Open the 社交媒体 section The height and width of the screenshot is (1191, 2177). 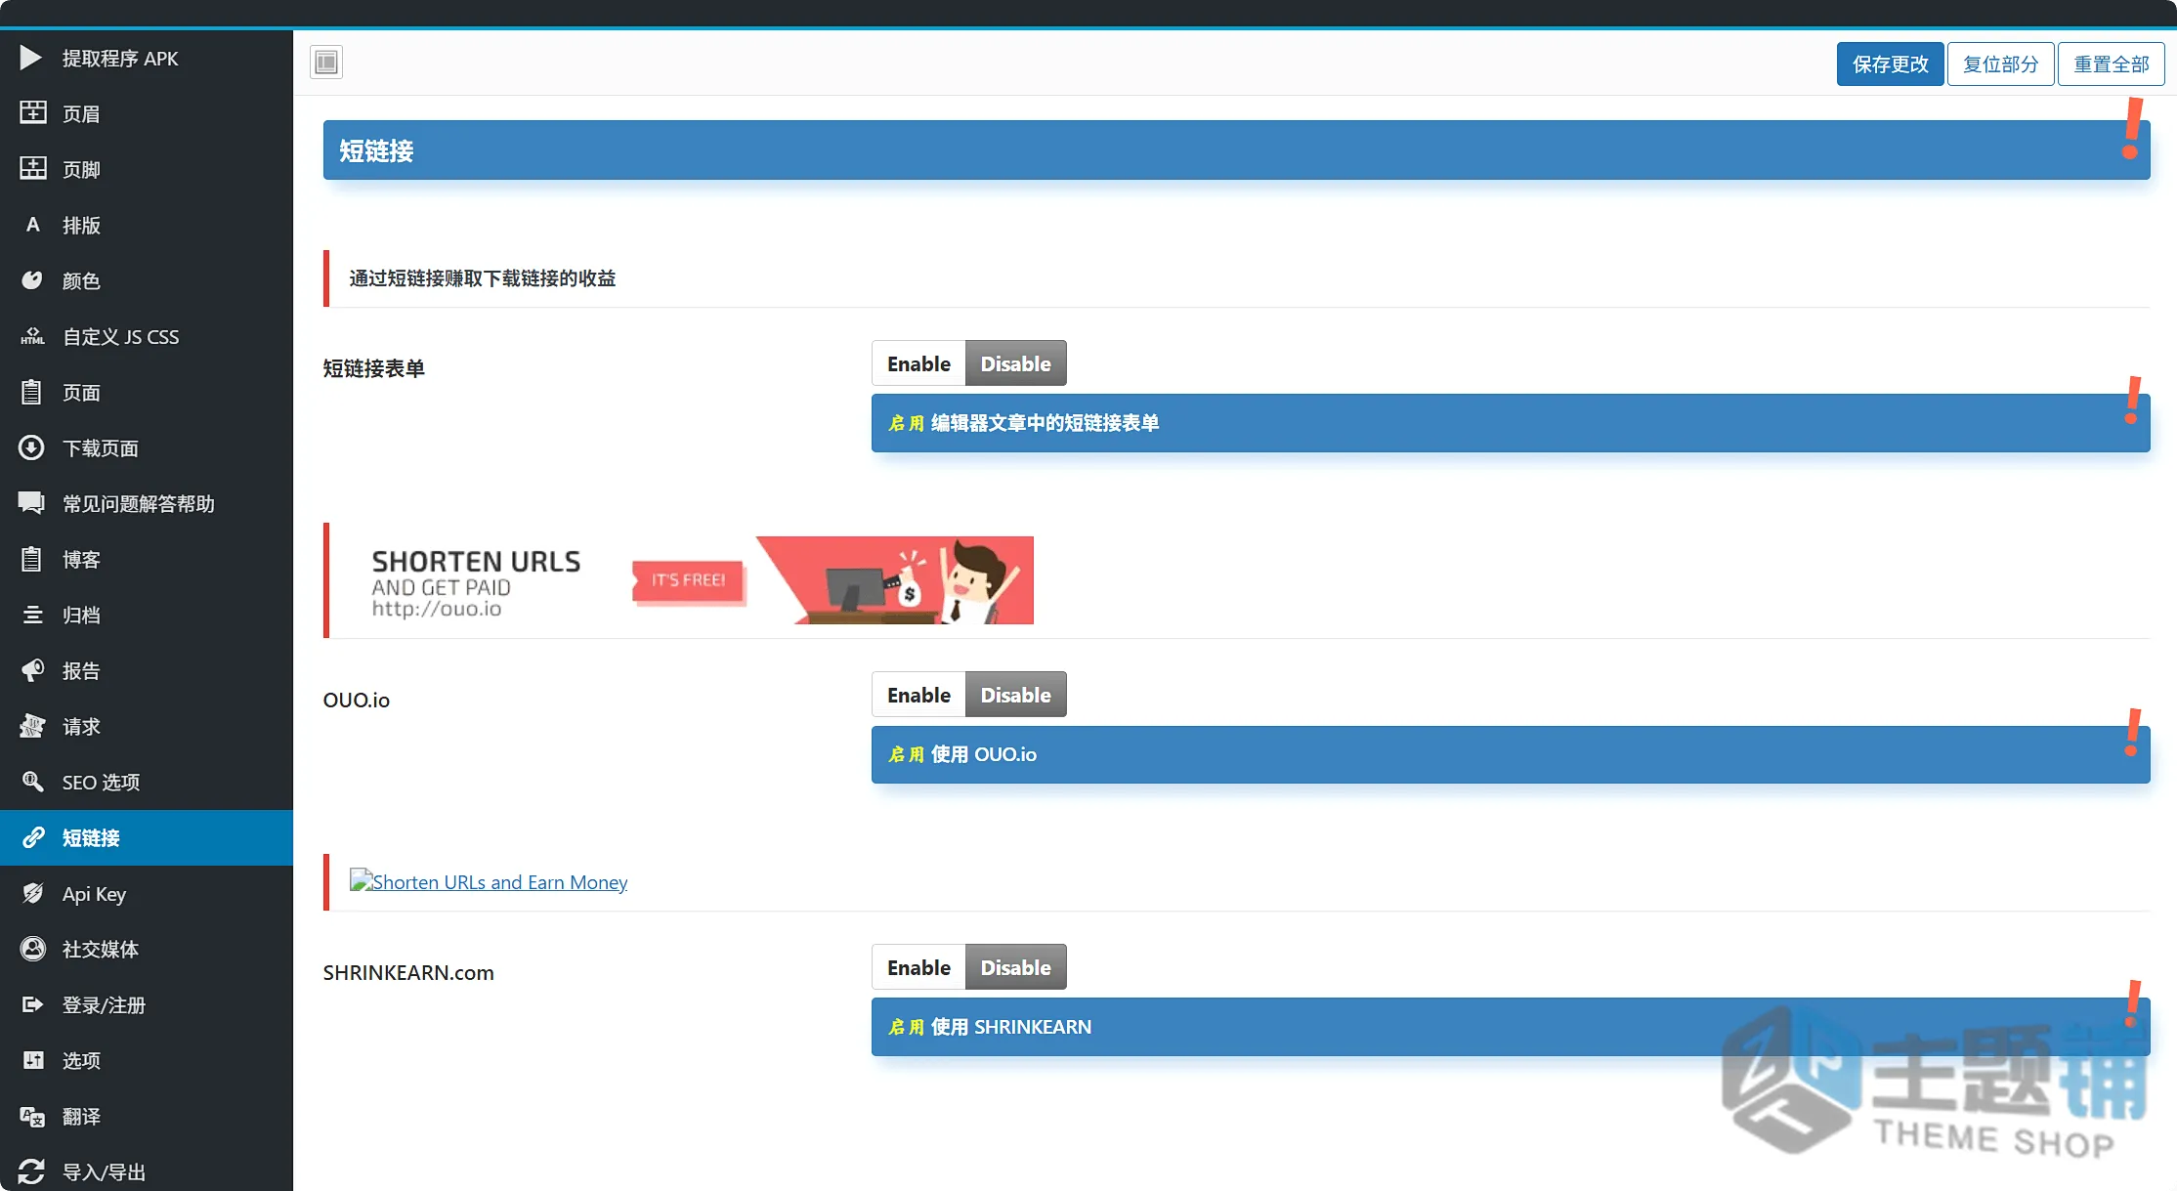pyautogui.click(x=147, y=949)
